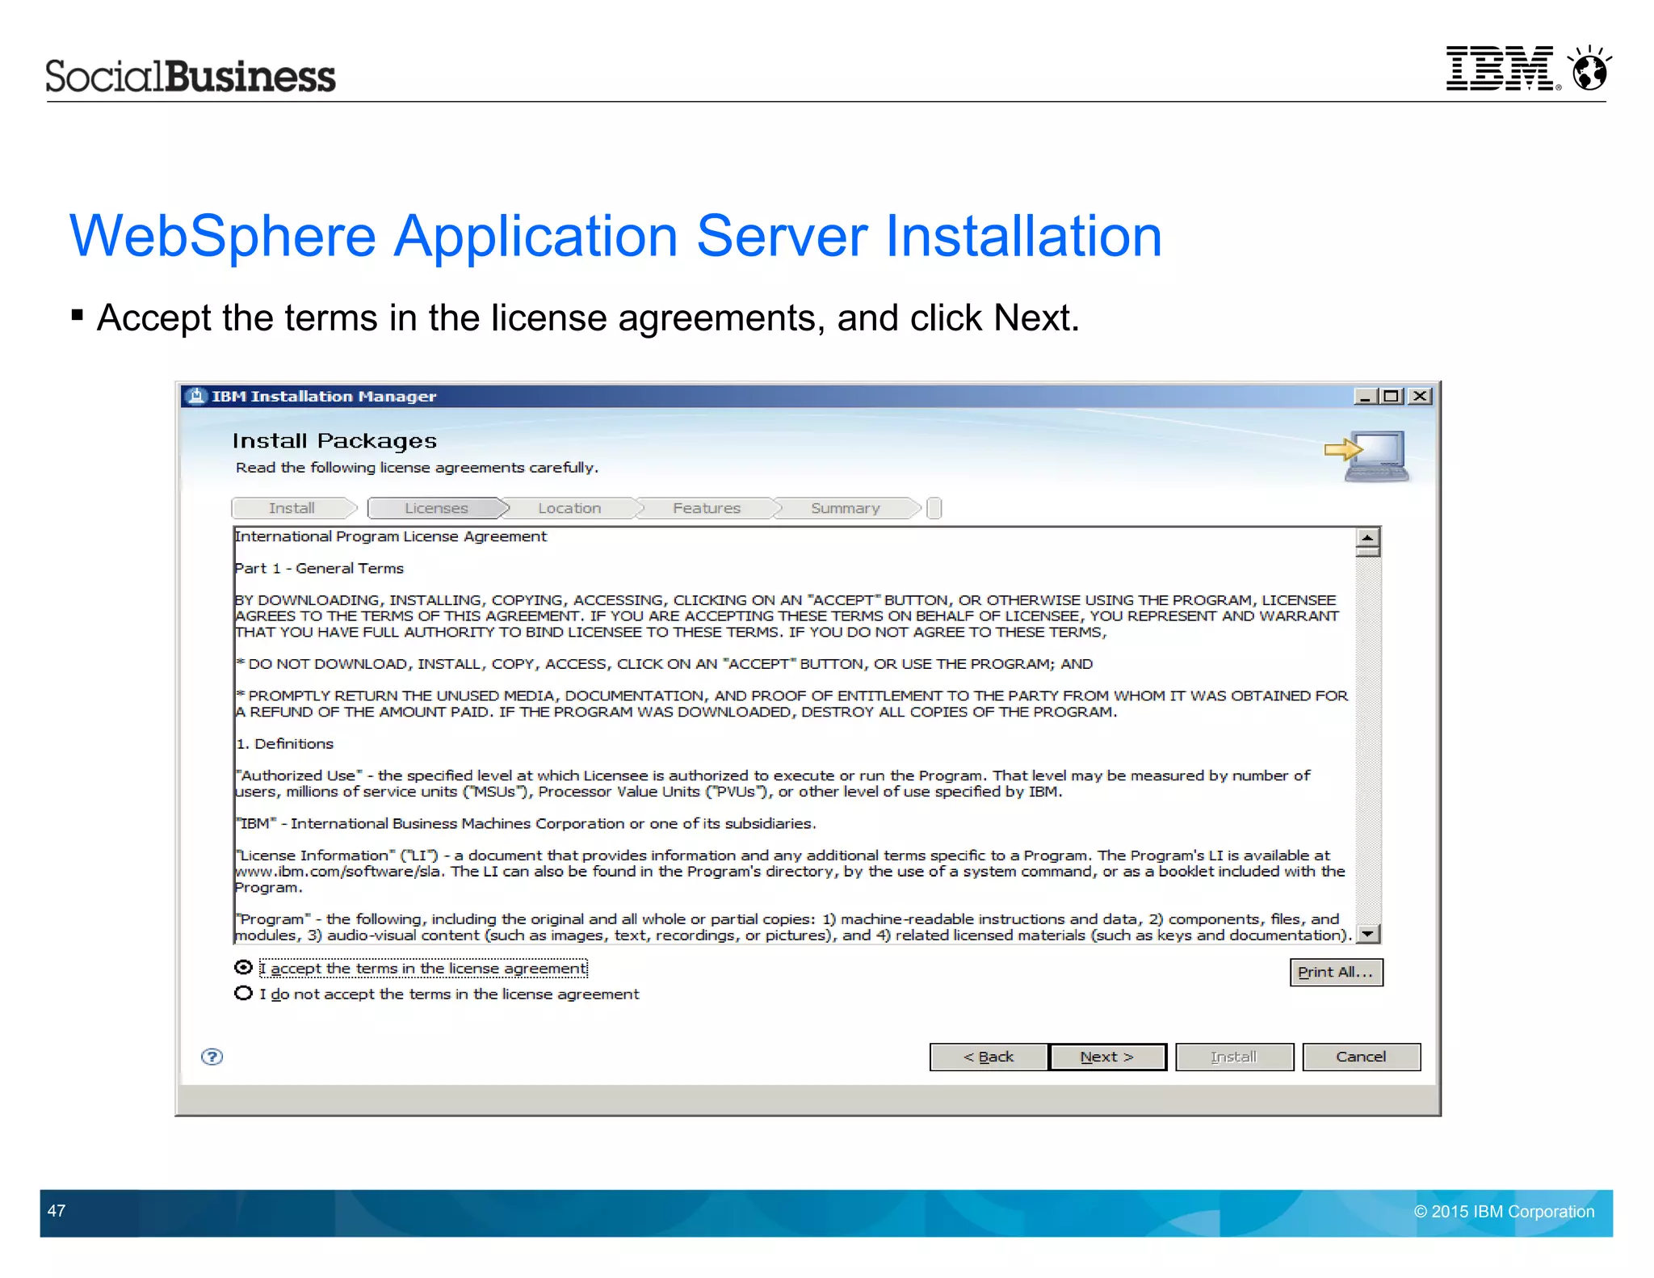Go back with the < Back button
This screenshot has height=1278, width=1654.
click(989, 1057)
